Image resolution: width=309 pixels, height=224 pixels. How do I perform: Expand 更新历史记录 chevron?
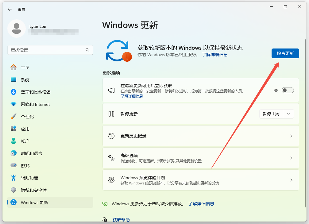(292, 136)
